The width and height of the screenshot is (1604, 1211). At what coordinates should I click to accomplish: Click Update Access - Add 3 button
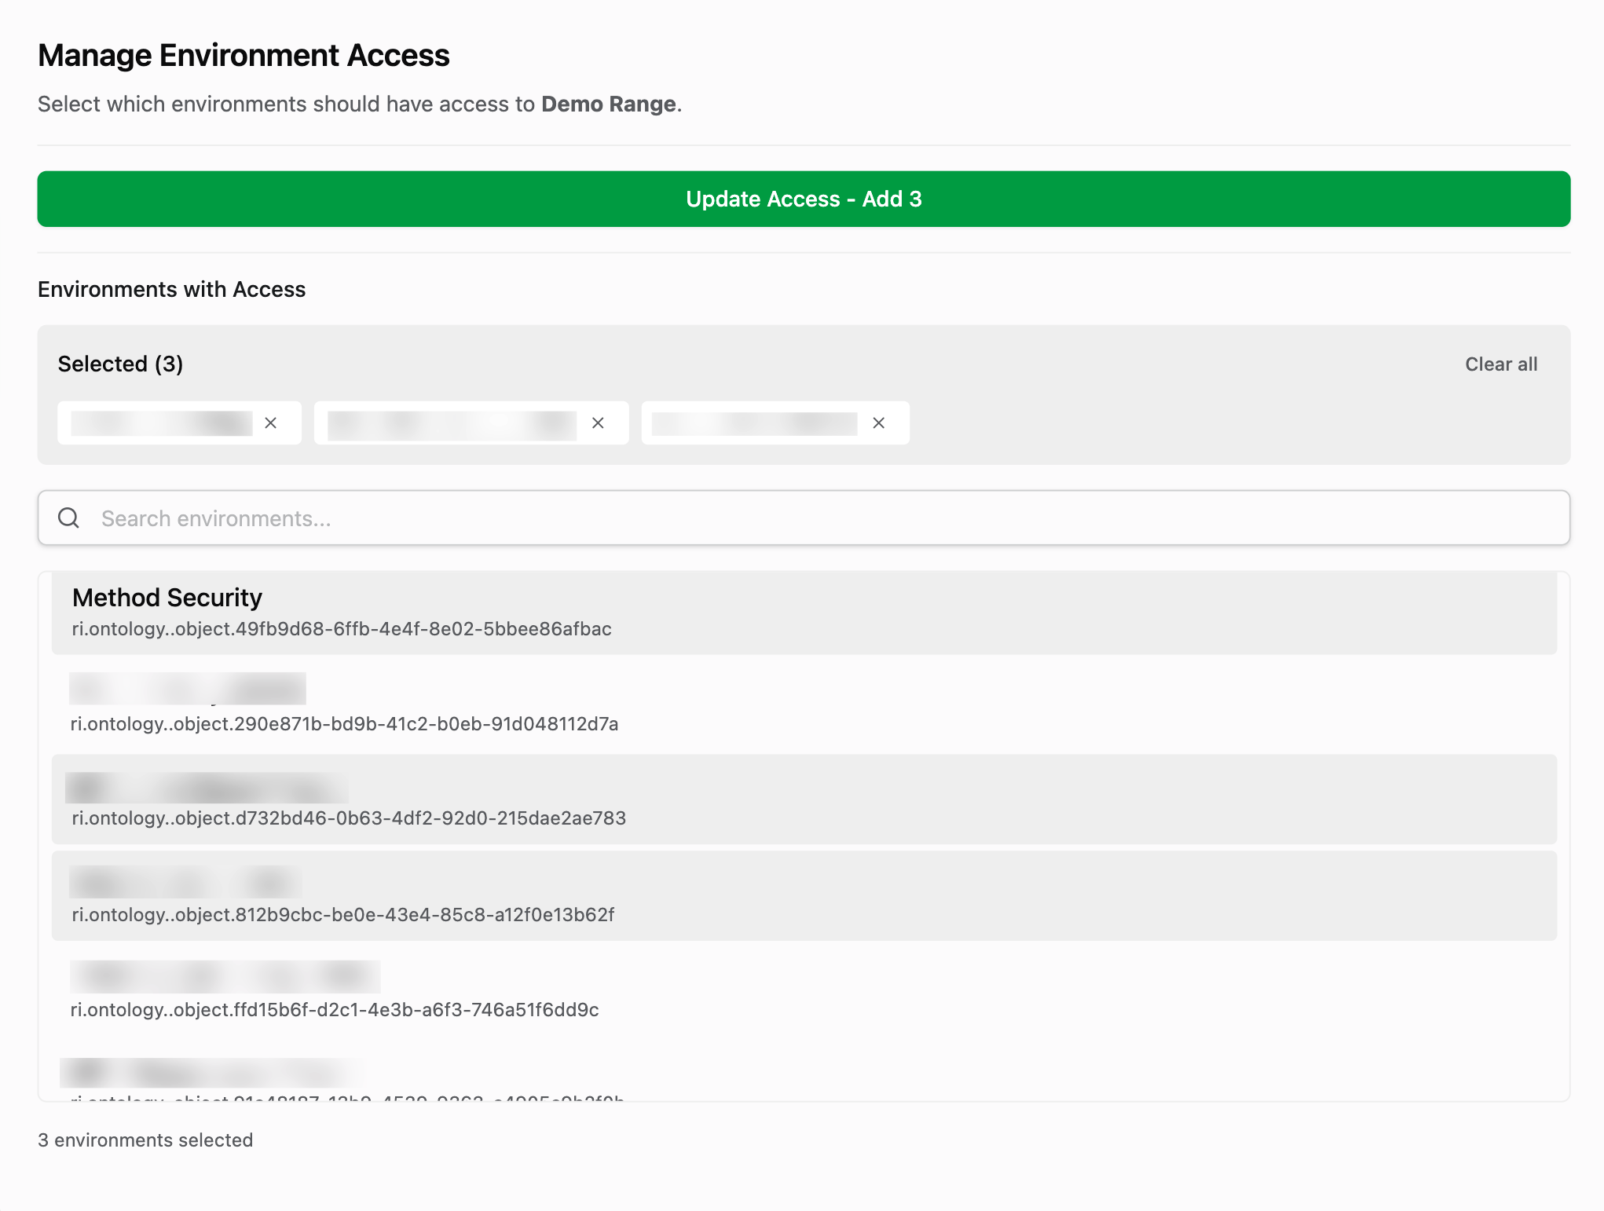803,199
